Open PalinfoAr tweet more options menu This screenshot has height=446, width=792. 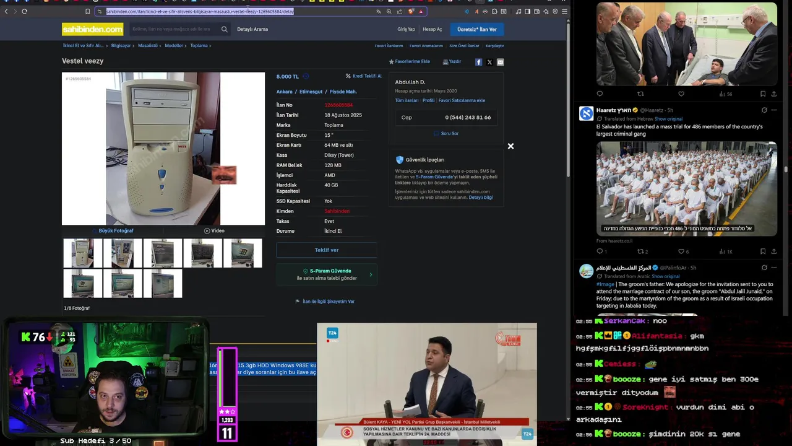tap(773, 268)
